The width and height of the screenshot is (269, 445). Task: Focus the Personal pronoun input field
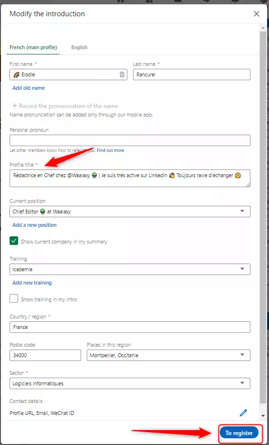coord(130,140)
